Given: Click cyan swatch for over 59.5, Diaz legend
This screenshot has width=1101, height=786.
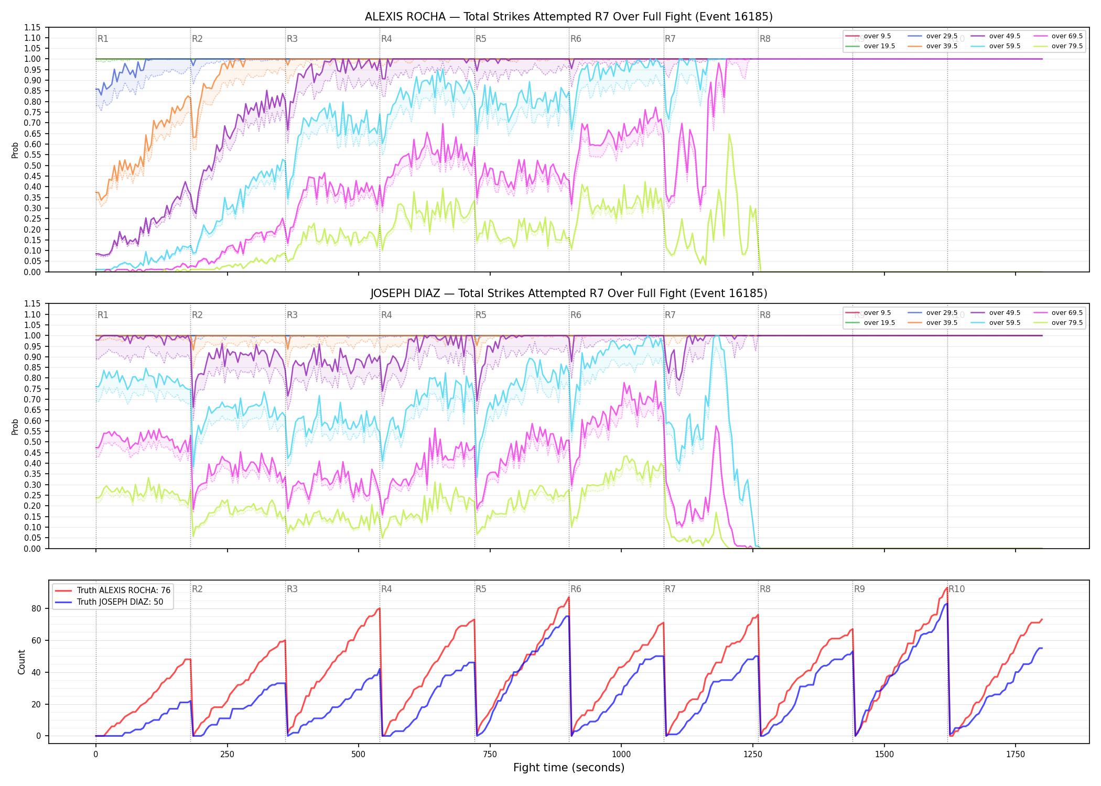Looking at the screenshot, I should [x=978, y=323].
